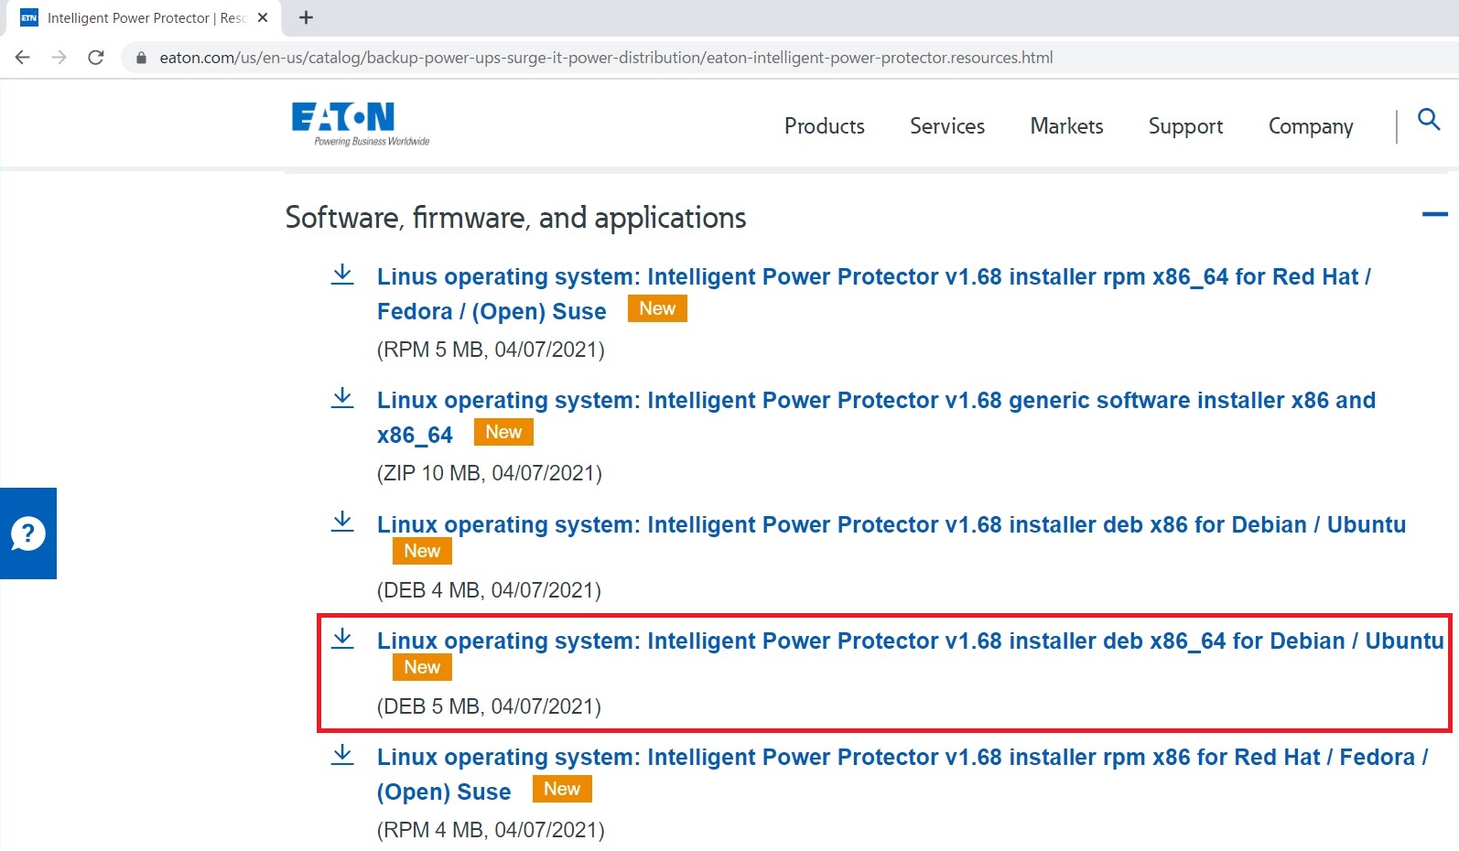Click download icon for deb x86_64 installer
Image resolution: width=1459 pixels, height=851 pixels.
coord(342,639)
